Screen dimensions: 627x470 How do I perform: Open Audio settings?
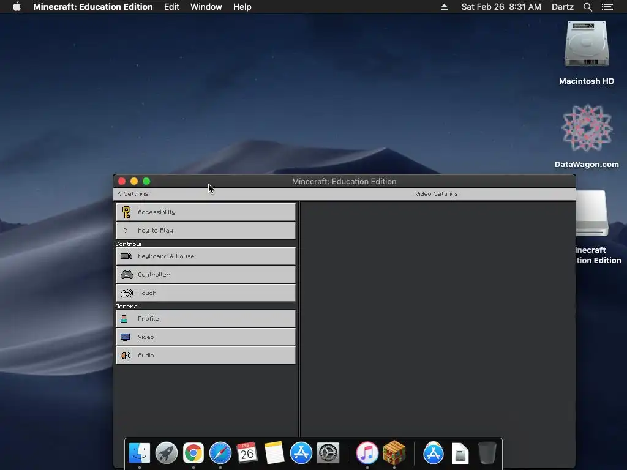click(x=206, y=356)
